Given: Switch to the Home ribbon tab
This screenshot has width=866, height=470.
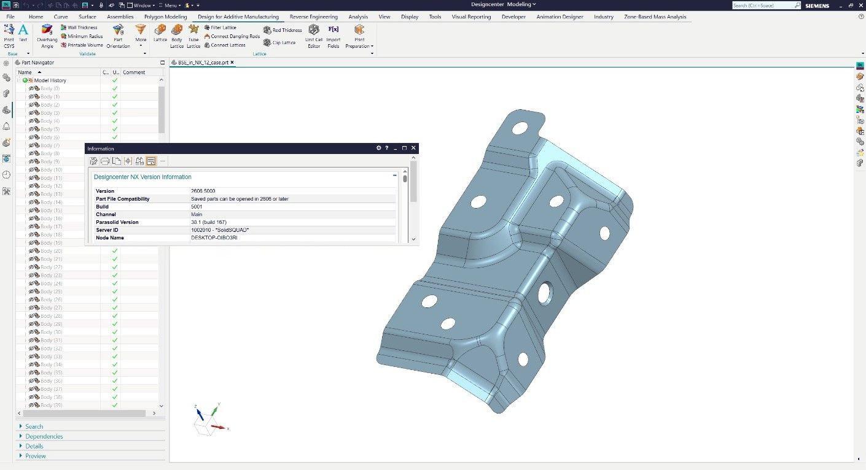Looking at the screenshot, I should tap(36, 17).
